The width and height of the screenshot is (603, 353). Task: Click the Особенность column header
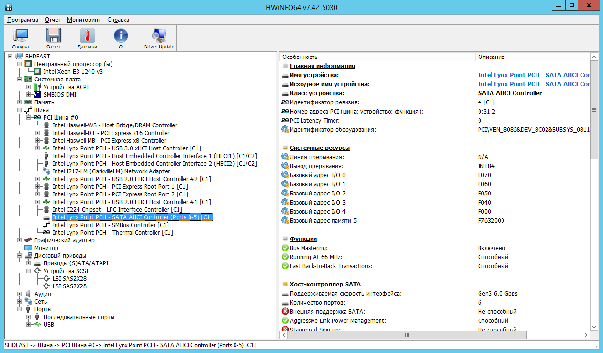[377, 57]
